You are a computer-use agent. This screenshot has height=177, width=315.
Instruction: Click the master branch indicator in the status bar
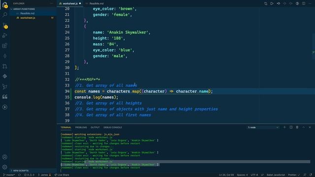click(x=9, y=175)
